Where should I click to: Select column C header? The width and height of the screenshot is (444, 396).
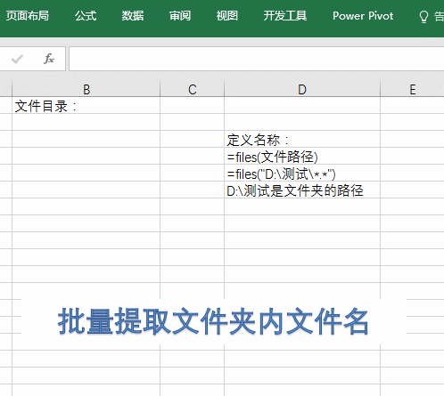tap(193, 89)
